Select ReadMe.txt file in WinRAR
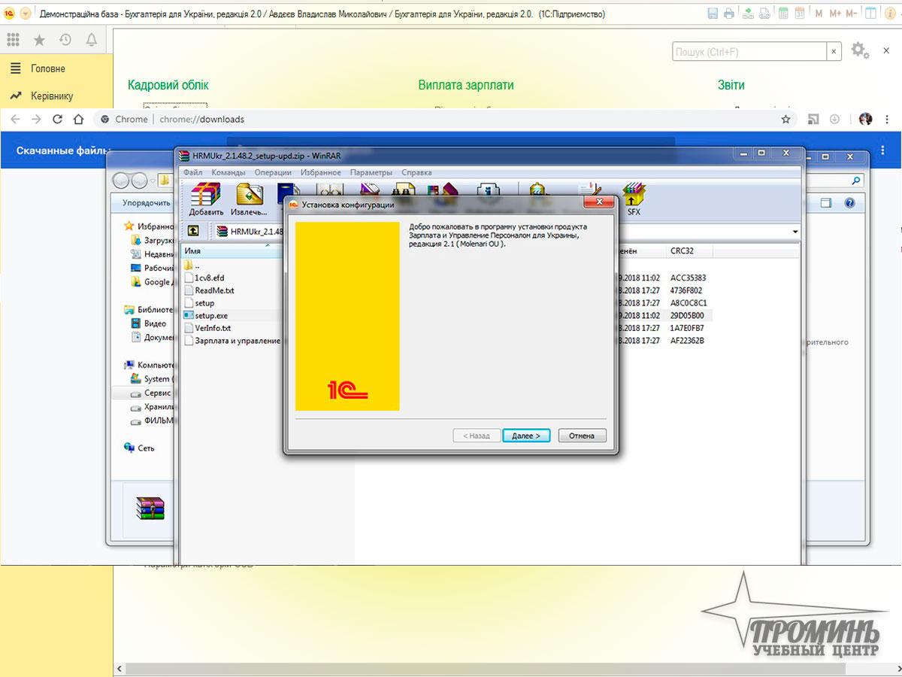The width and height of the screenshot is (902, 677). (x=209, y=290)
